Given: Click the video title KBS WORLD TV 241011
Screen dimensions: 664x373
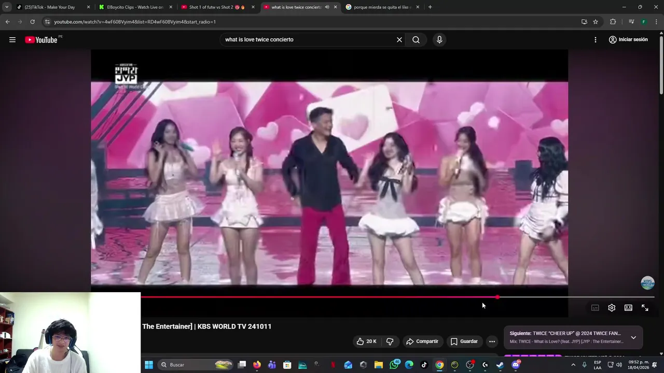Looking at the screenshot, I should pyautogui.click(x=207, y=326).
